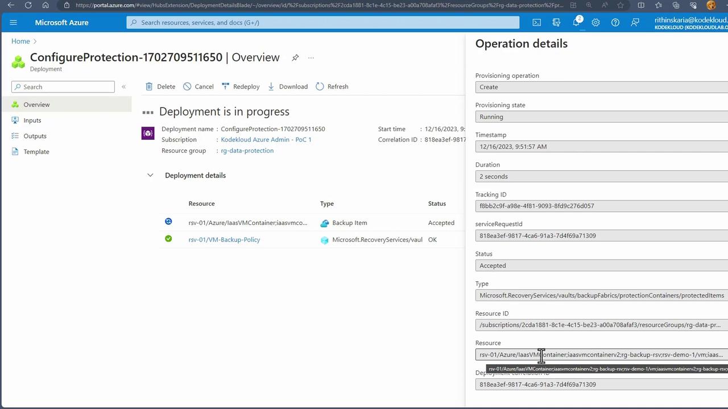Click the Microsoft Azure logo text
Image resolution: width=728 pixels, height=409 pixels.
pos(61,23)
